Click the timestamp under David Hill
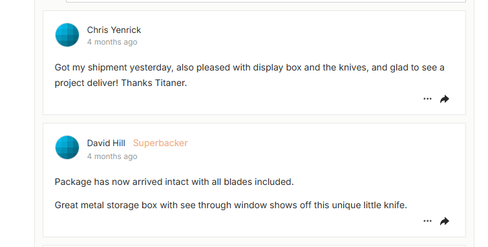 click(x=112, y=156)
